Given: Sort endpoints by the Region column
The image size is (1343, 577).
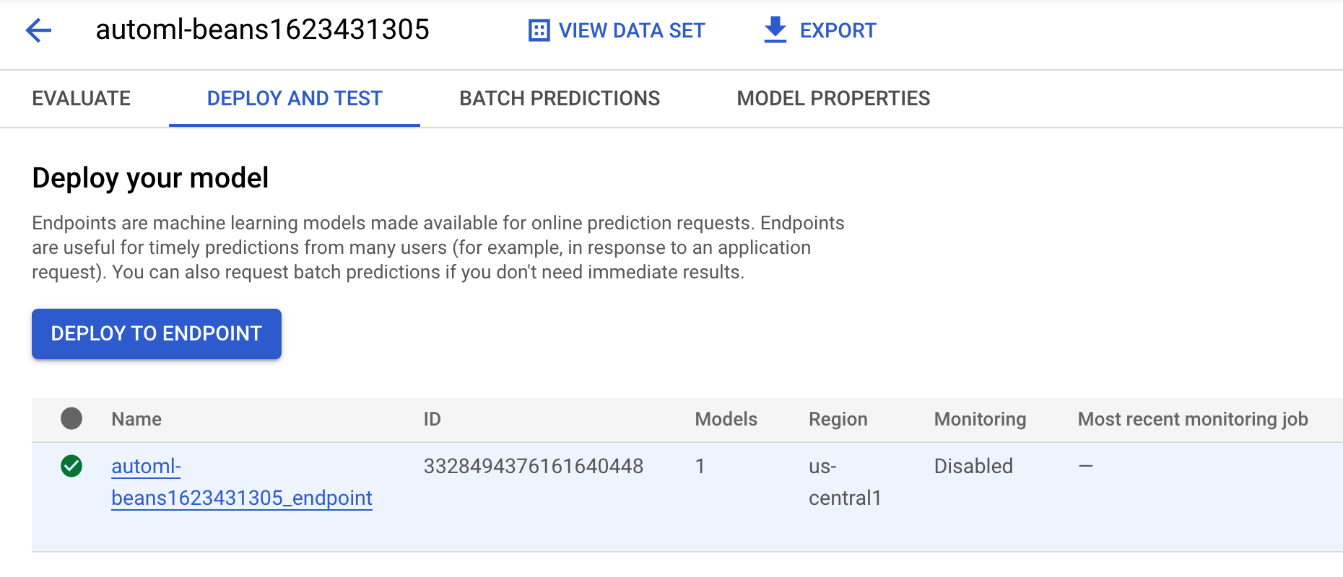Looking at the screenshot, I should (838, 418).
